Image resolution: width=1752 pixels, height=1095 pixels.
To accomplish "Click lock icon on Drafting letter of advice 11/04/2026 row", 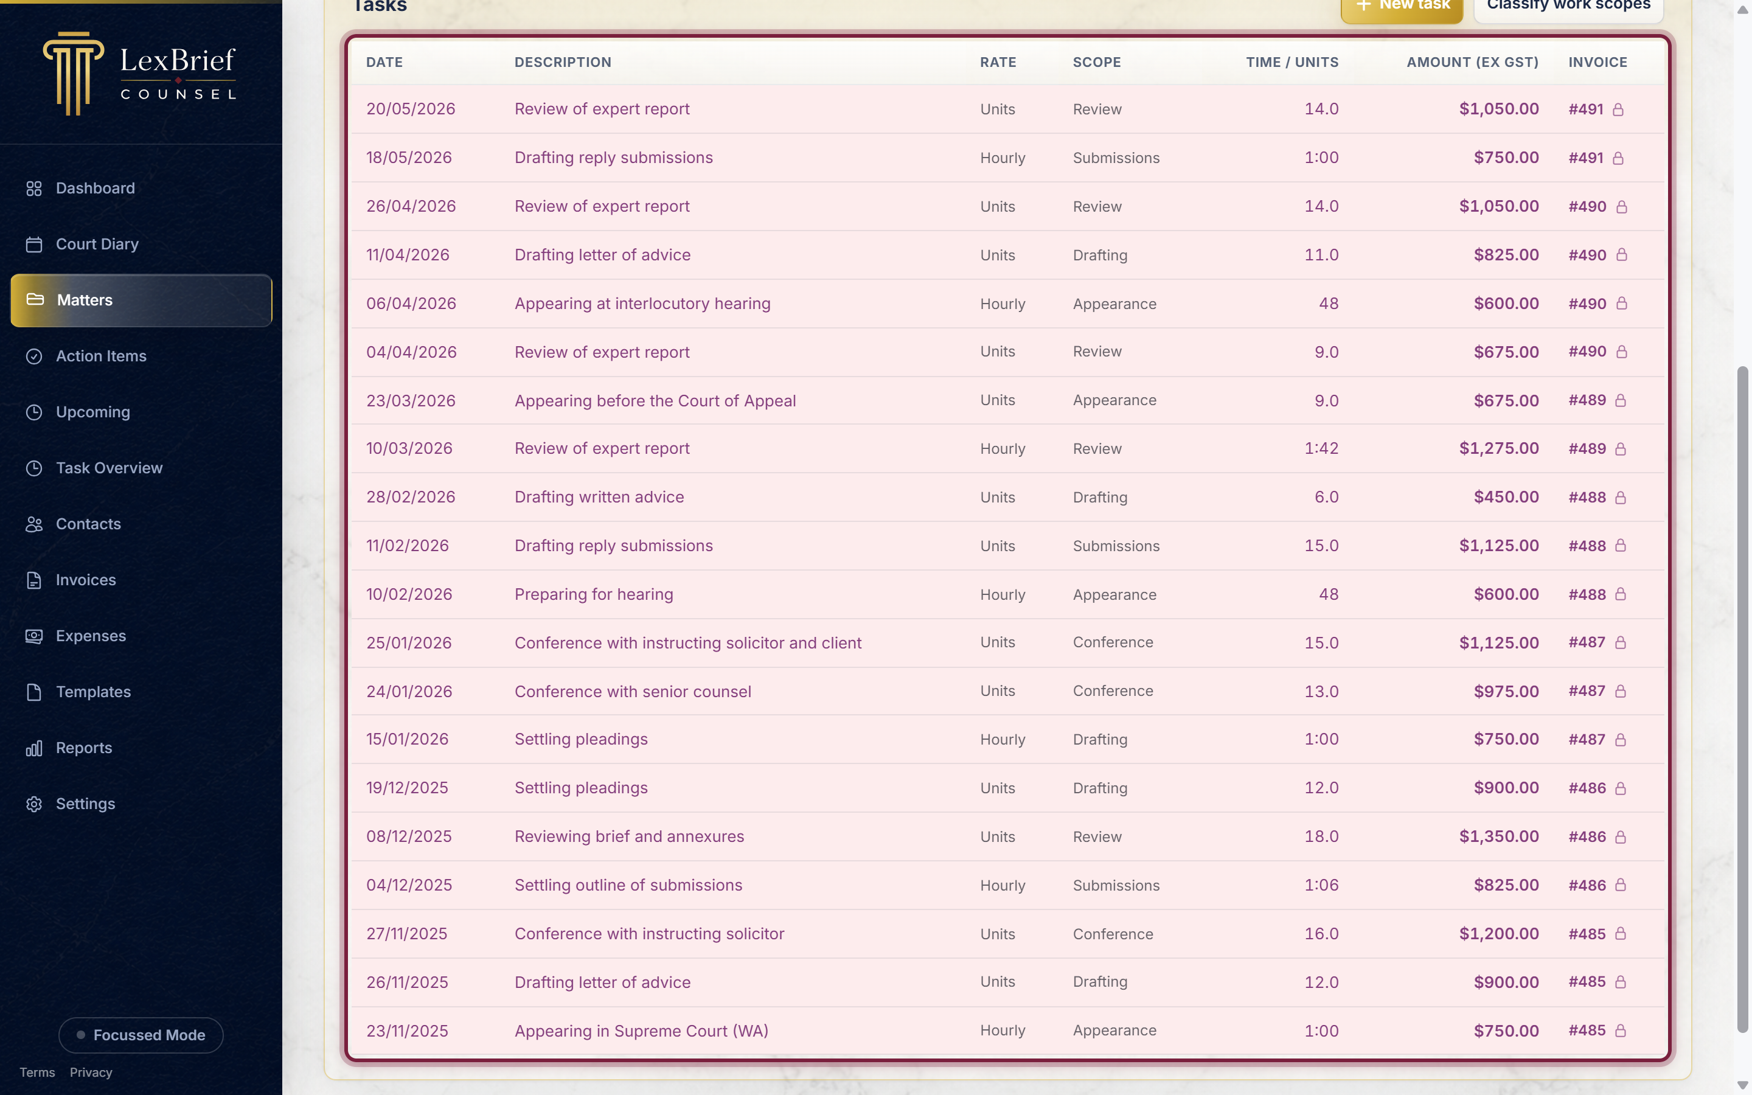I will pos(1622,255).
